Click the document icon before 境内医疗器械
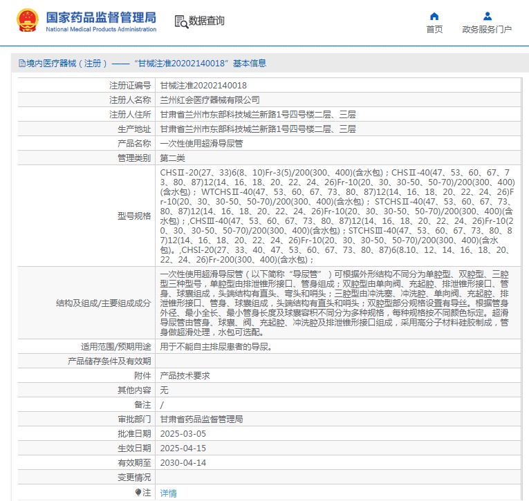Viewport: 529px width, 501px height. point(22,64)
